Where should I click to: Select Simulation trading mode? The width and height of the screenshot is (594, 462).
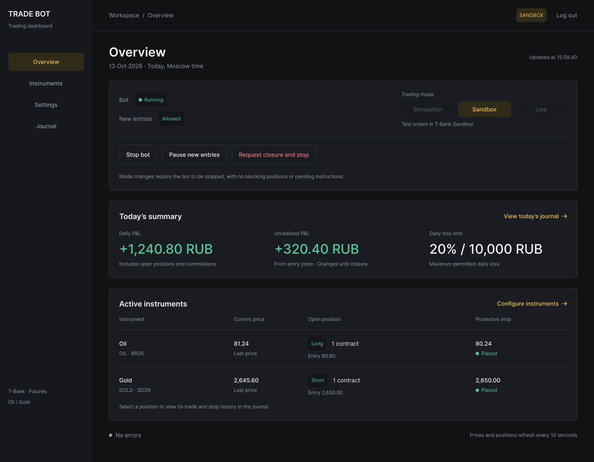tap(428, 109)
